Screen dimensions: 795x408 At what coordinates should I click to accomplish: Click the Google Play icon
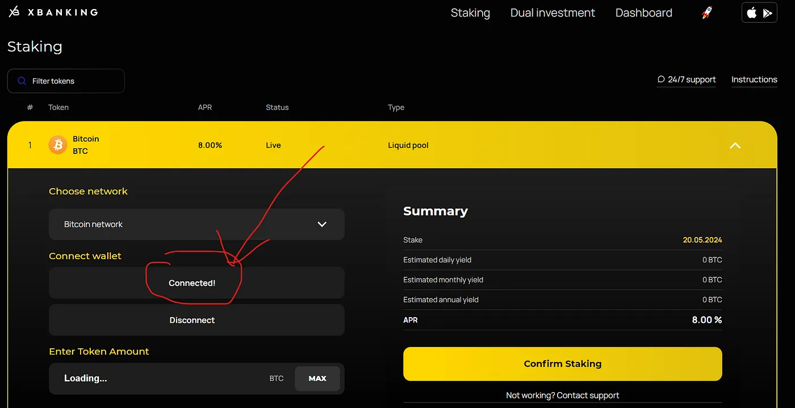tap(768, 13)
